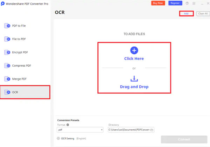Click the Format dropdown arrow

click(101, 130)
